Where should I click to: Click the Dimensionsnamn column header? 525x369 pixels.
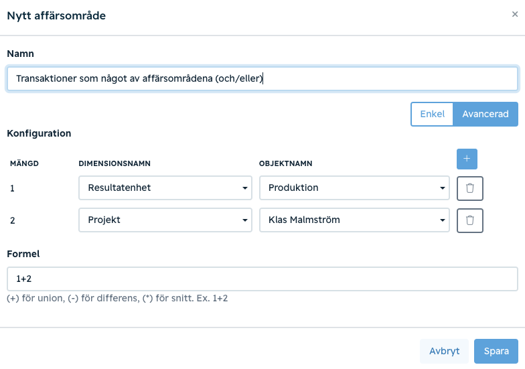tap(115, 163)
